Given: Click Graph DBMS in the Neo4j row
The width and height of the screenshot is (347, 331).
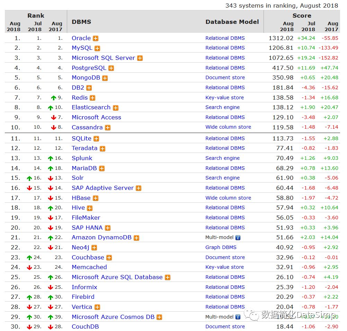Looking at the screenshot, I should [x=221, y=248].
